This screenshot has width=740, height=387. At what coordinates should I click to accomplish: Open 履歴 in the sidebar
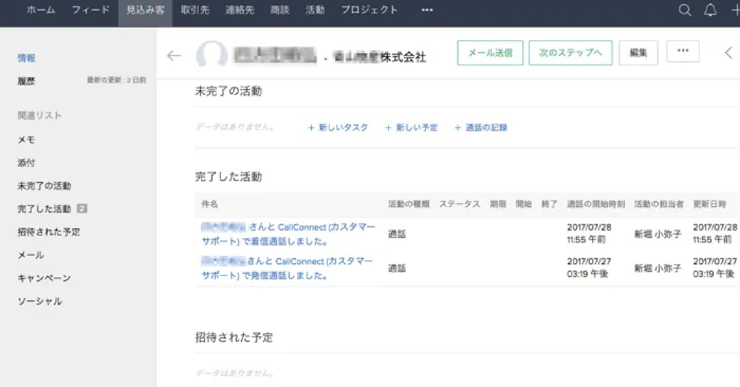[26, 81]
